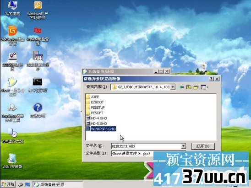The image size is (251, 188).
Task: Close the select image dialog
Action: click(x=217, y=79)
